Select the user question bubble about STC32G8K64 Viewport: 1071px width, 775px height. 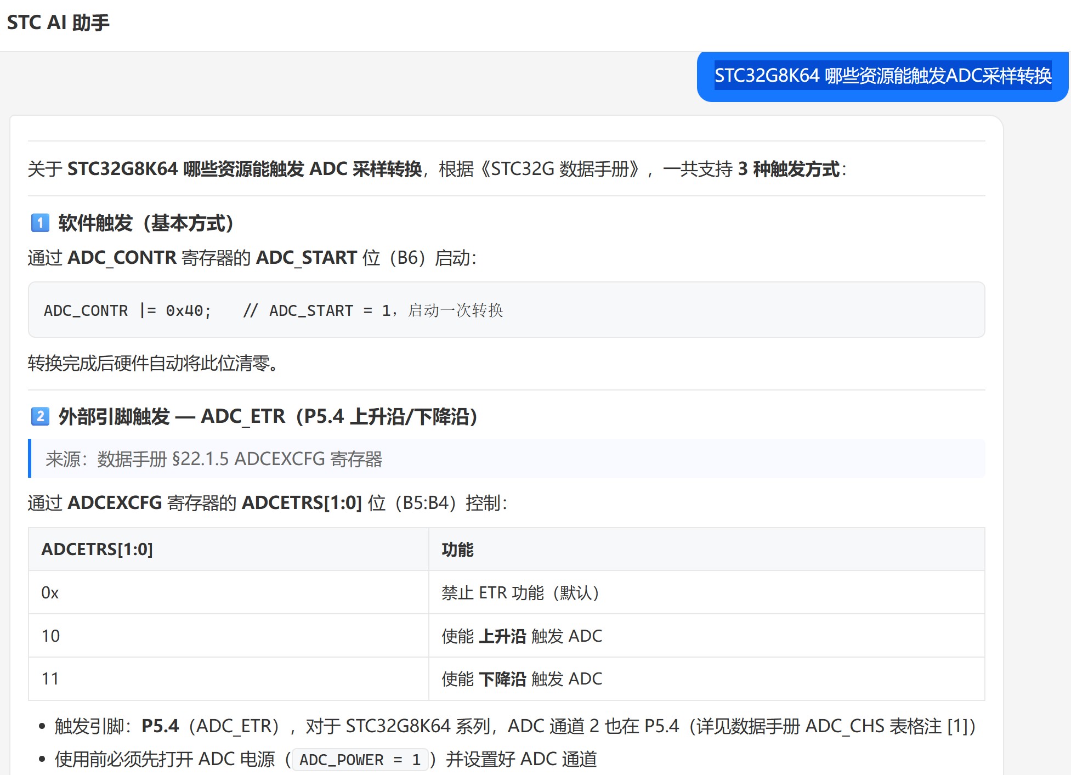(x=882, y=76)
